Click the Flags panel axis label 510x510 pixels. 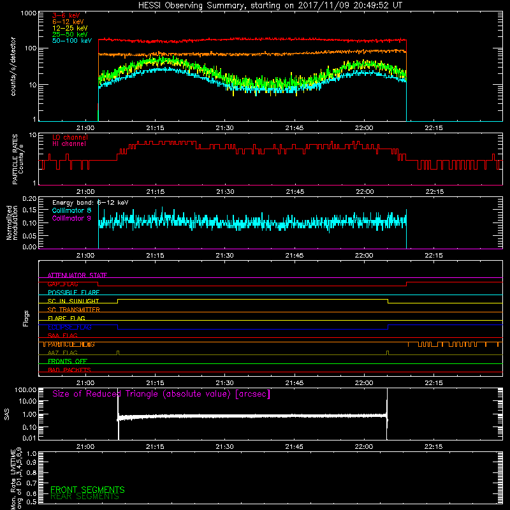point(26,318)
